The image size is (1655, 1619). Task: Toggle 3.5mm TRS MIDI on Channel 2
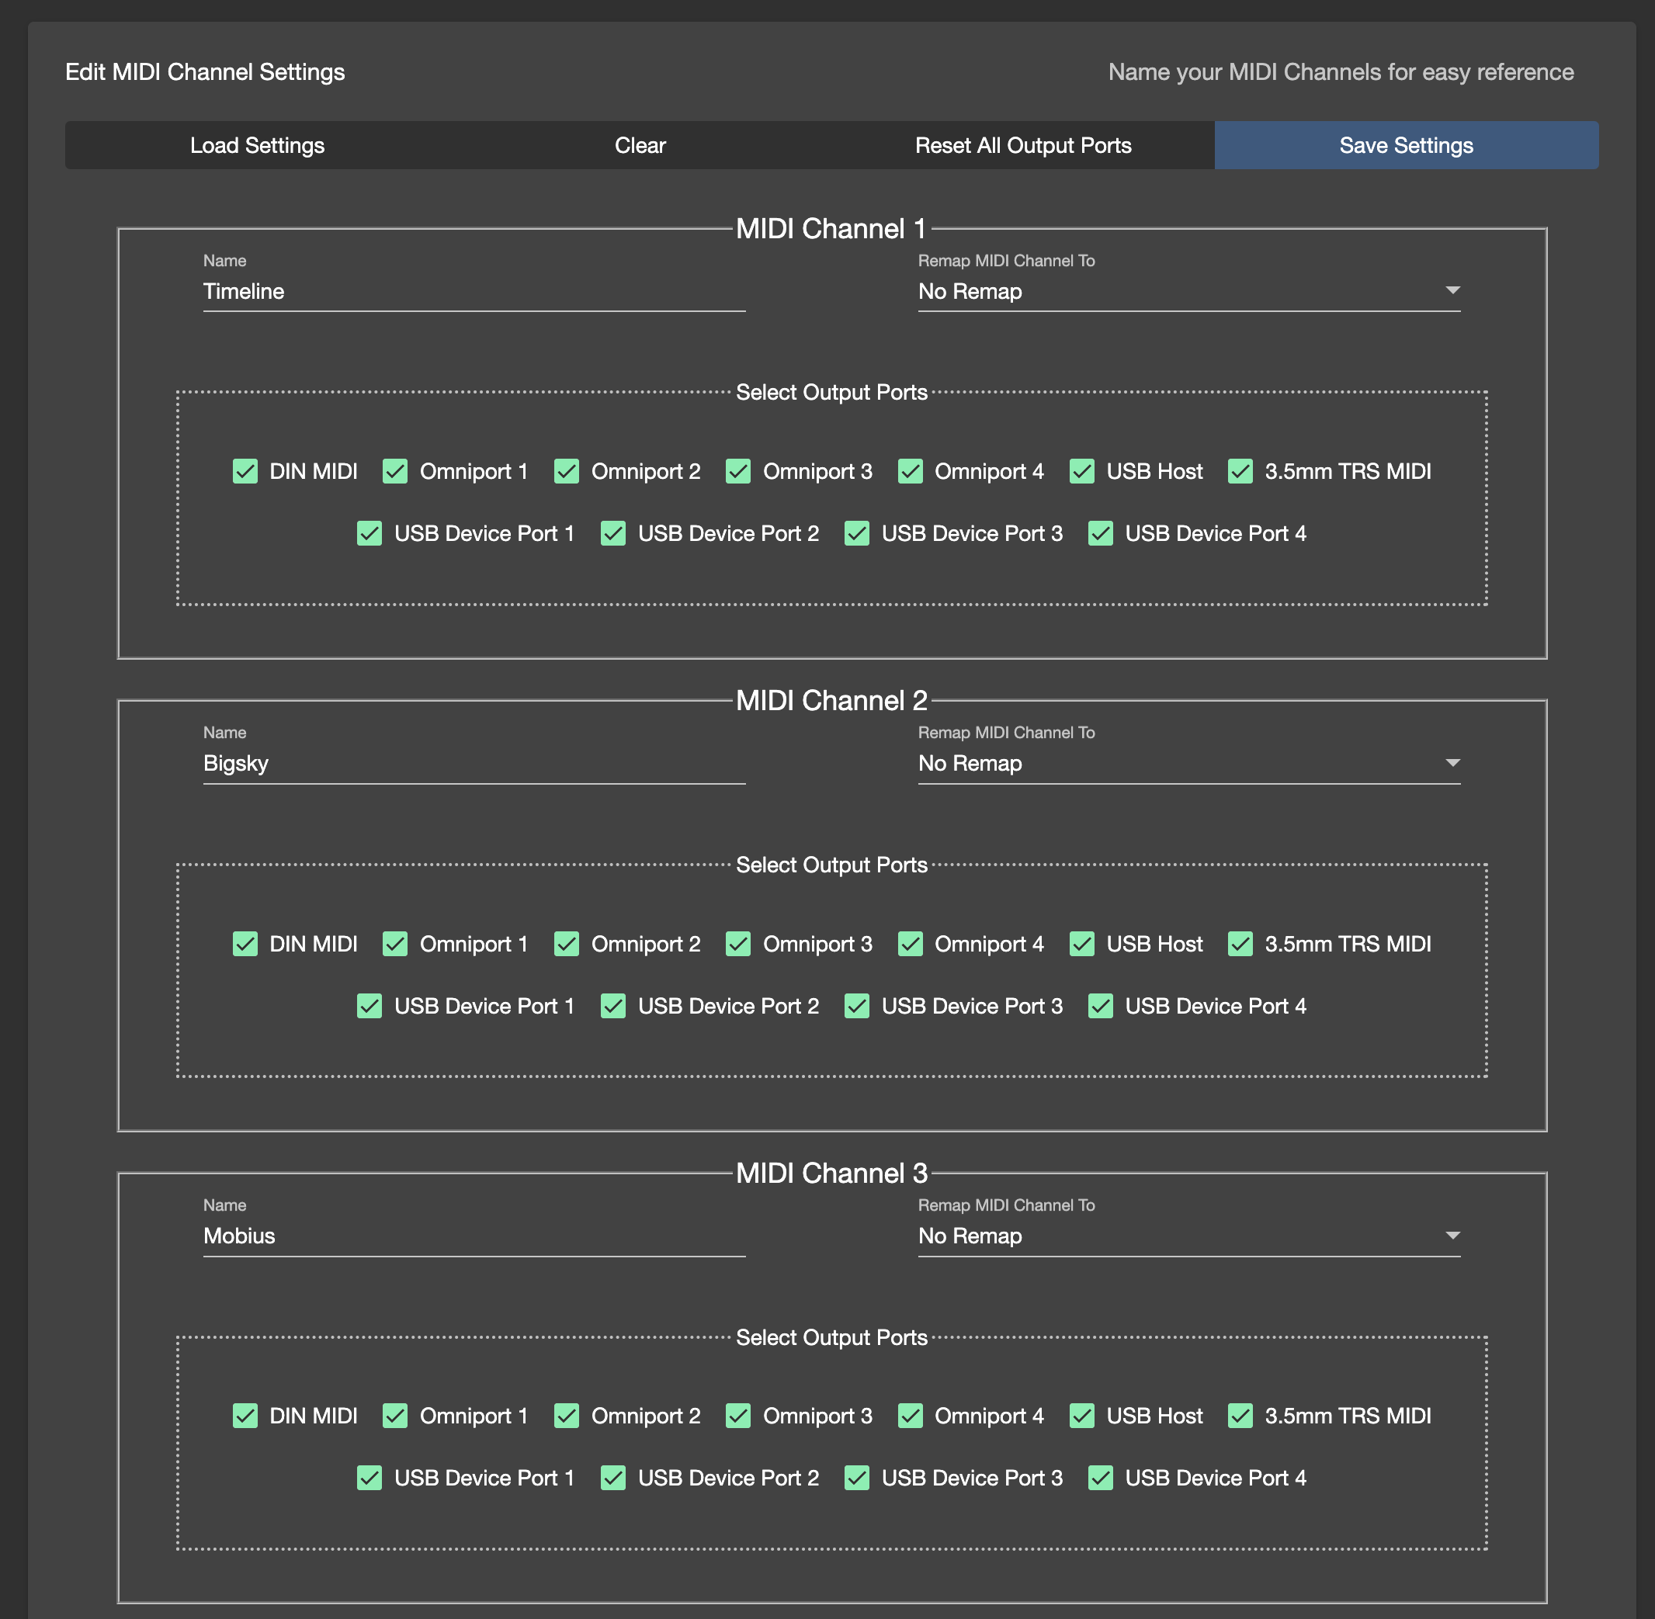[x=1239, y=944]
